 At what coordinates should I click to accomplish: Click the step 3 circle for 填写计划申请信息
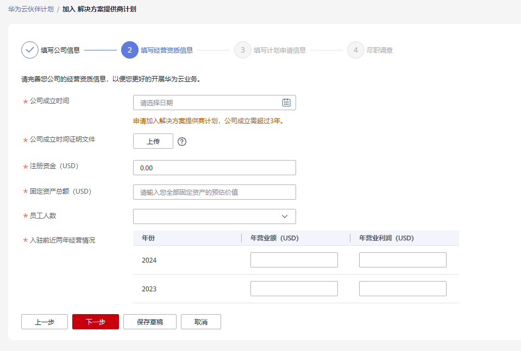[243, 50]
